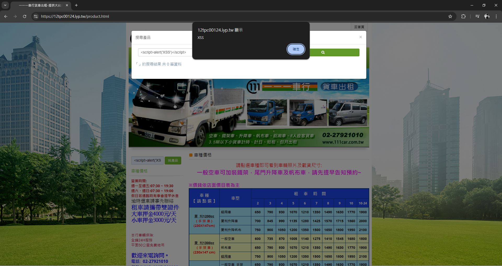Click the browser forward arrow

click(x=15, y=16)
